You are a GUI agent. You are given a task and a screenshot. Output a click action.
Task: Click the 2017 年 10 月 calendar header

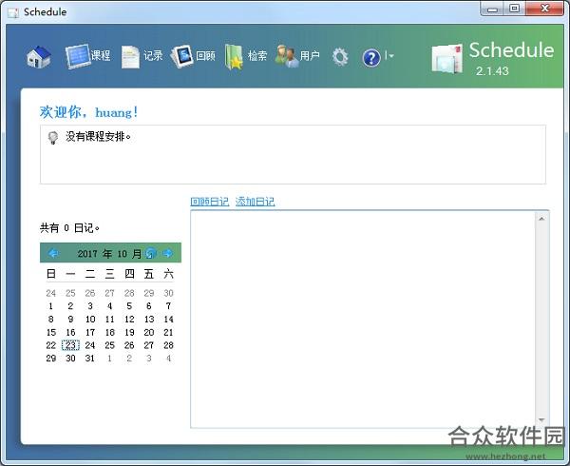pos(109,253)
